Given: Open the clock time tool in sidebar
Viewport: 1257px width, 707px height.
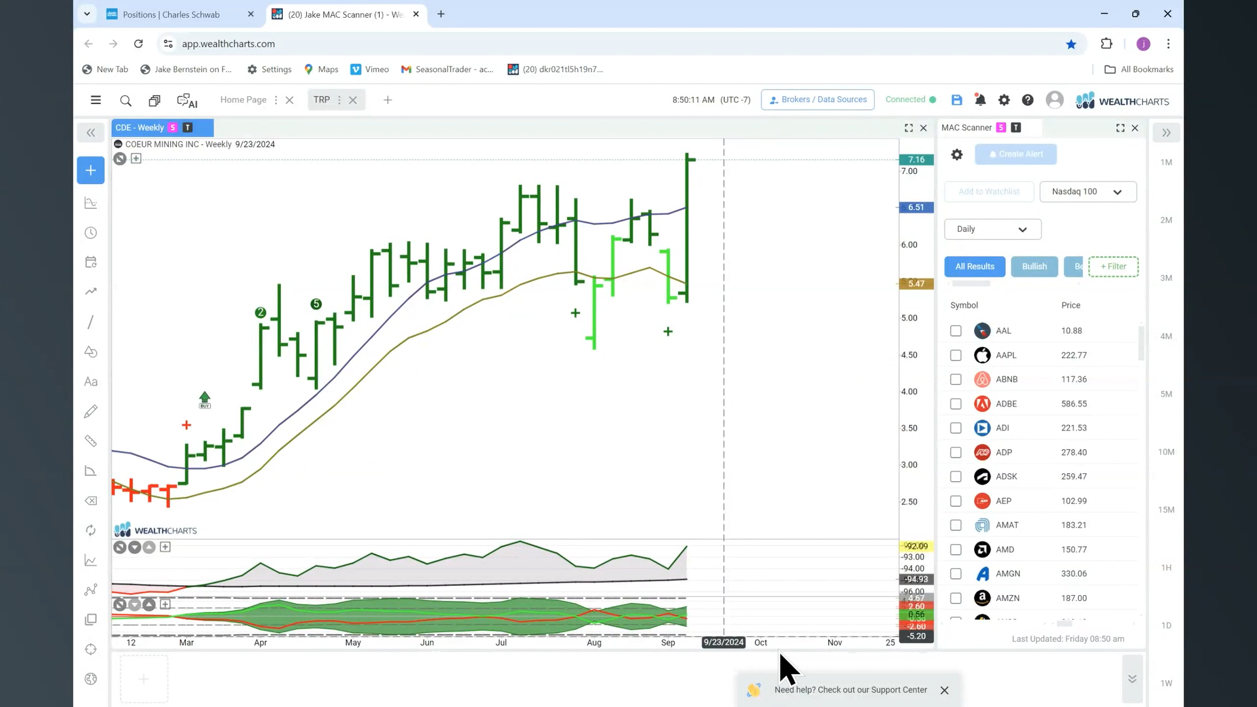Looking at the screenshot, I should coord(91,233).
